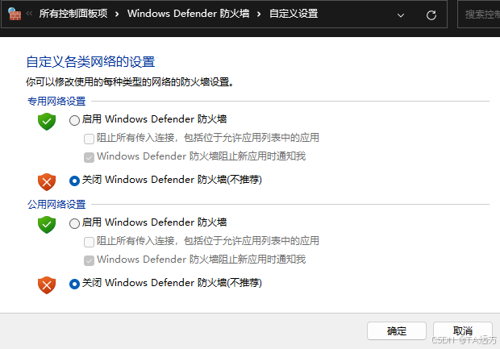The height and width of the screenshot is (349, 500).
Task: Click green shield icon in 专用网络设置
Action: point(47,122)
